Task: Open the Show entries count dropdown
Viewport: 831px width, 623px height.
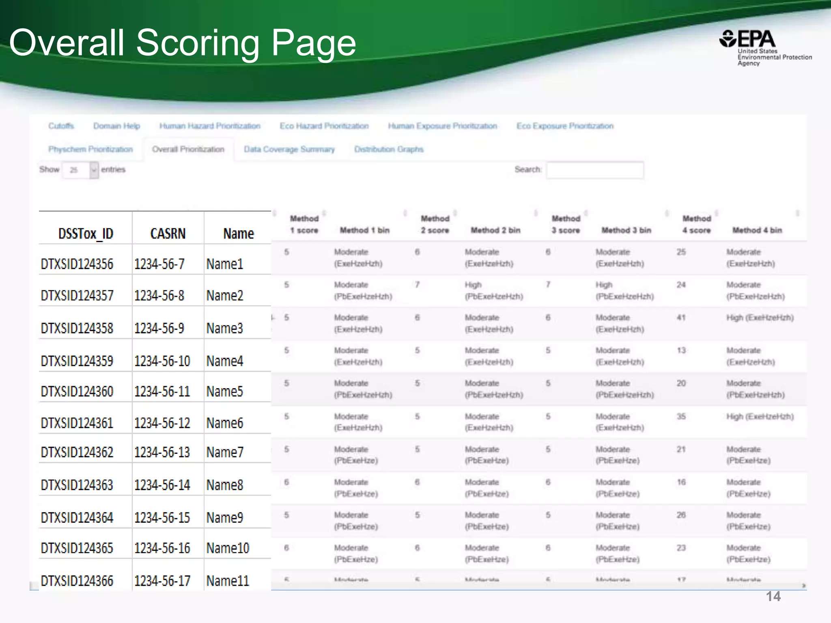Action: (x=81, y=170)
